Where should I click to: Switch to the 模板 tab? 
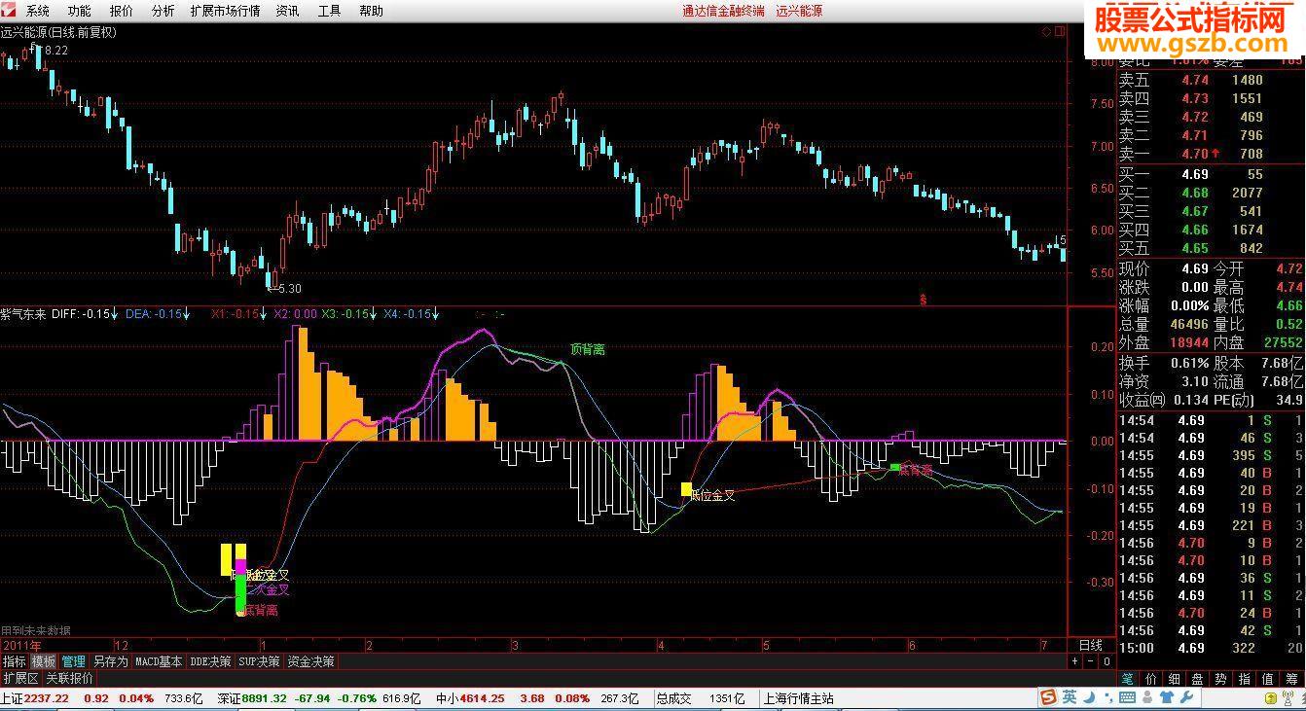tap(44, 661)
